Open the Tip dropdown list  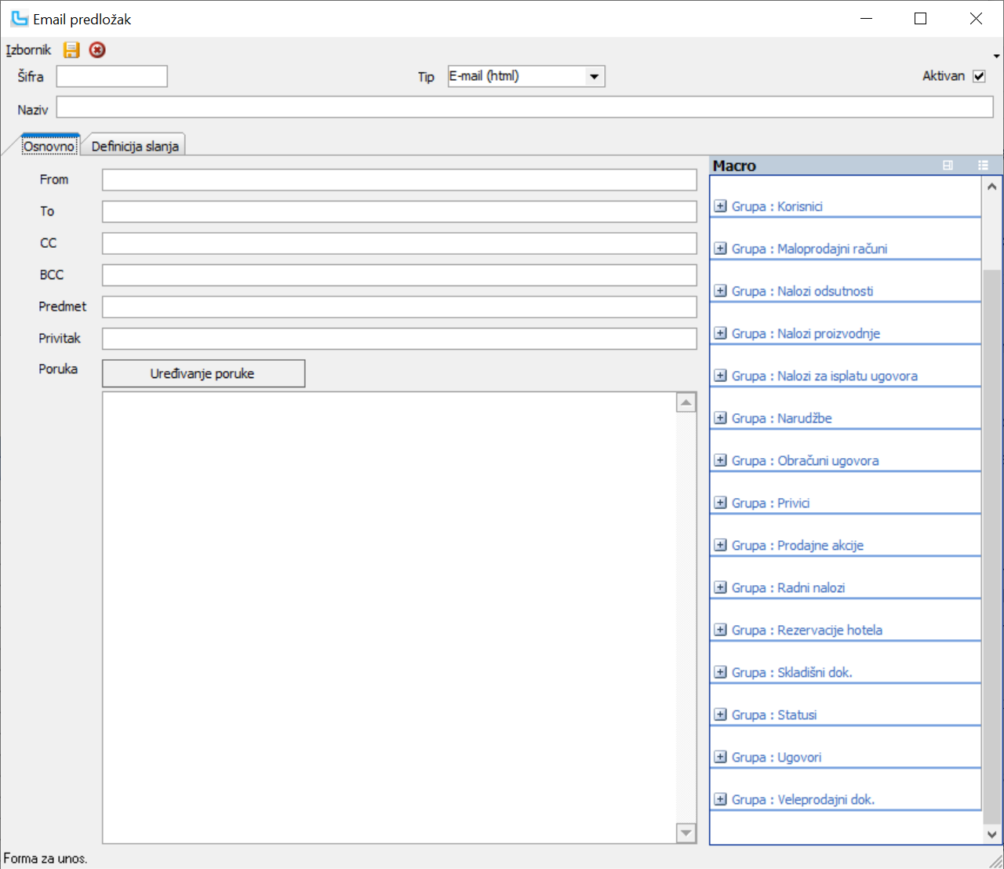594,76
